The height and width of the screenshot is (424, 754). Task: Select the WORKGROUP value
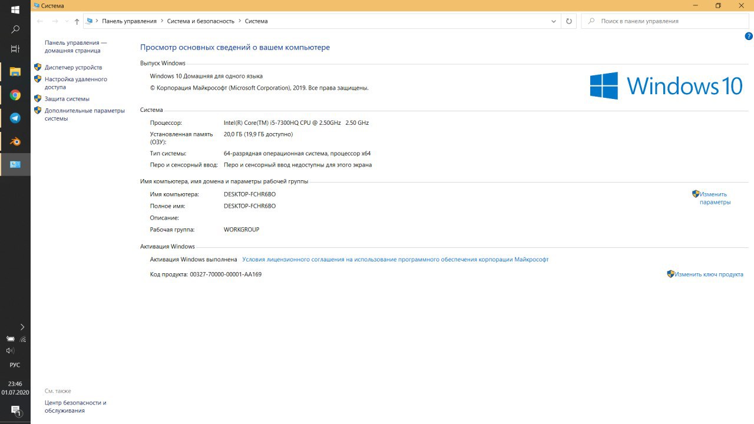tap(242, 230)
